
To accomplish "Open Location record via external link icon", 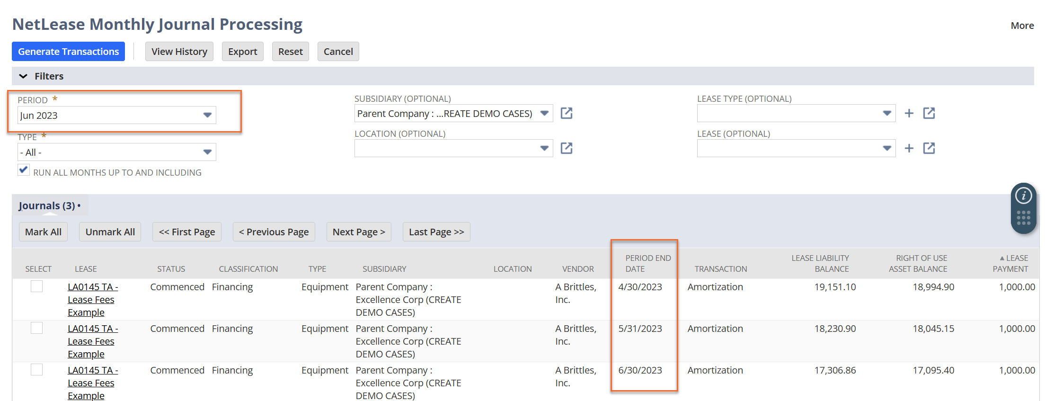I will (x=566, y=148).
